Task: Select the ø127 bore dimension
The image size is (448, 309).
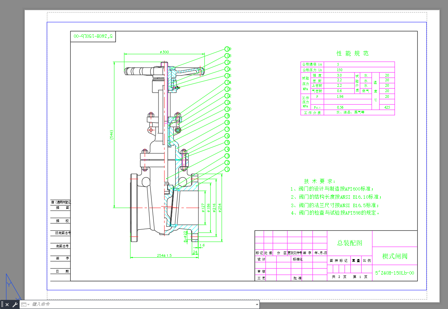Action: pyautogui.click(x=203, y=208)
